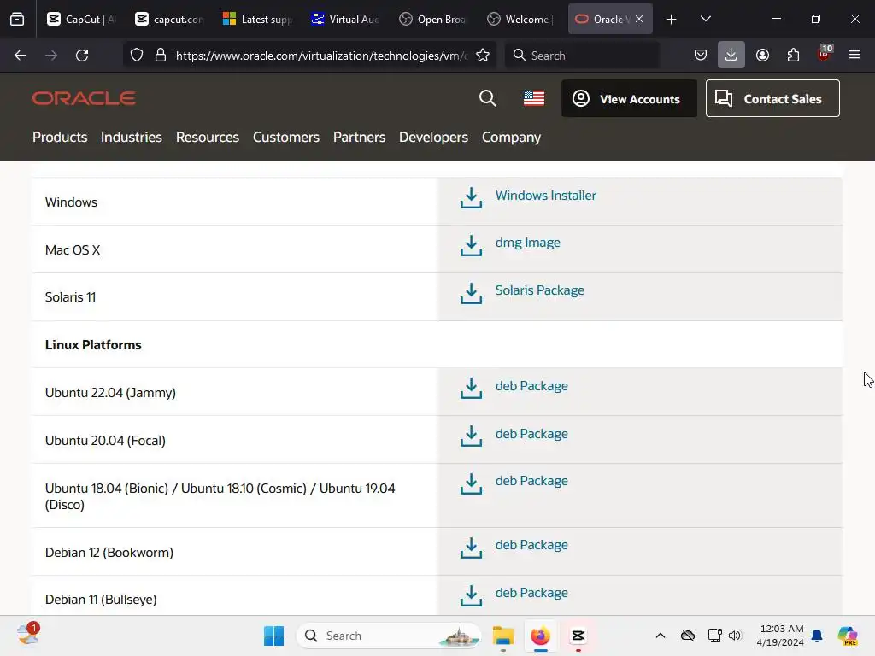The width and height of the screenshot is (875, 656).
Task: Click the download icon in Ubuntu 20.04 row
Action: (x=471, y=436)
